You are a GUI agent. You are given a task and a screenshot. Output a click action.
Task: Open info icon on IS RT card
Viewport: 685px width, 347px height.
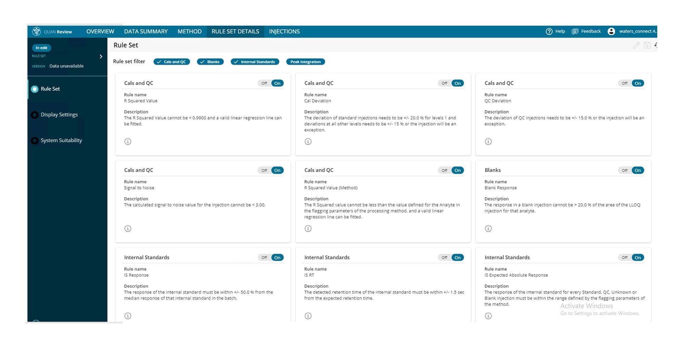(x=308, y=316)
